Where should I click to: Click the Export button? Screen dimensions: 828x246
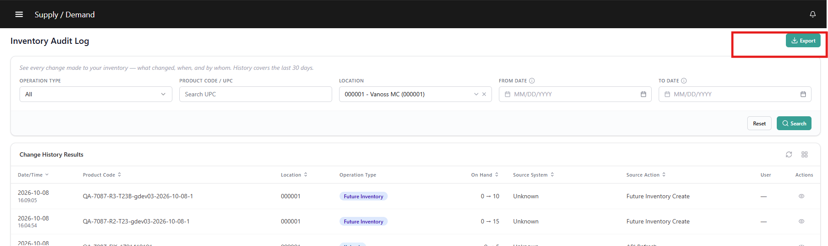pyautogui.click(x=803, y=40)
